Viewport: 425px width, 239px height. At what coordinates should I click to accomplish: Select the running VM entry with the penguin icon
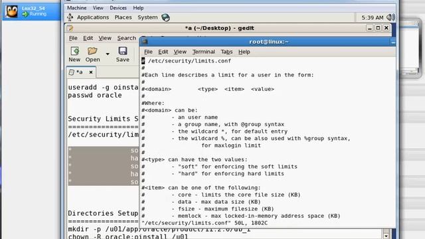[32, 11]
